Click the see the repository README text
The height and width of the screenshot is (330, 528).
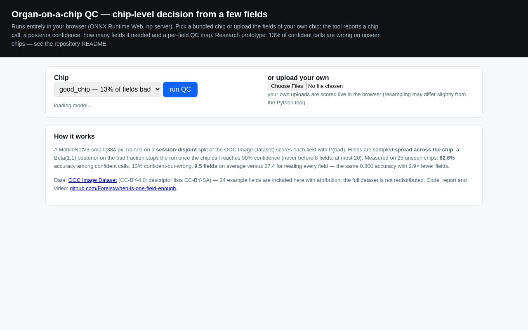coord(72,44)
